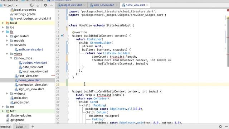This screenshot has width=229, height=129.
Task: Click the collapse all icon in Project panel
Action: 38,5
